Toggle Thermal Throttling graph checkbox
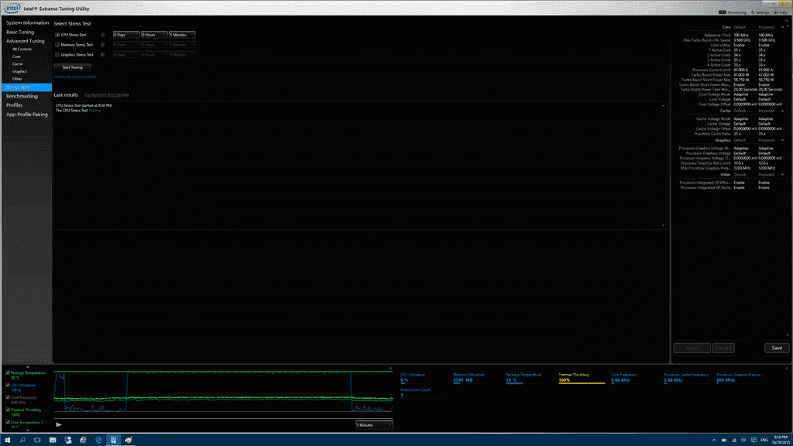 [8, 410]
